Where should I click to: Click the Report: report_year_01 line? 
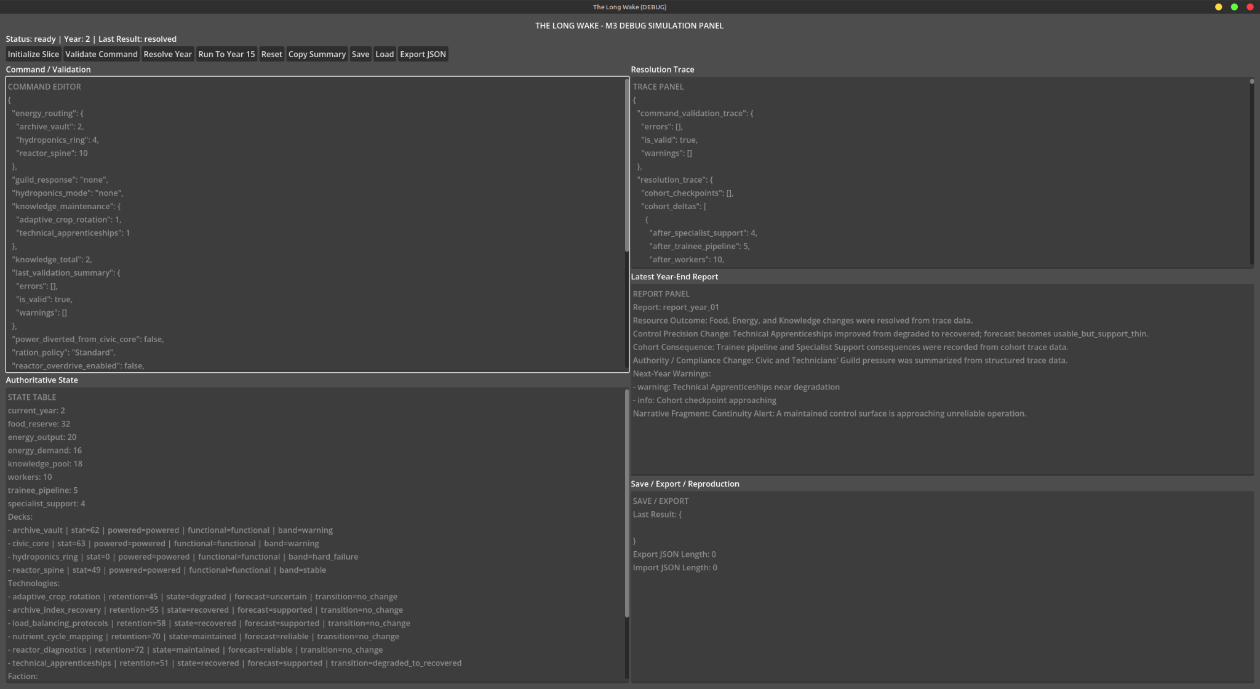pyautogui.click(x=676, y=308)
